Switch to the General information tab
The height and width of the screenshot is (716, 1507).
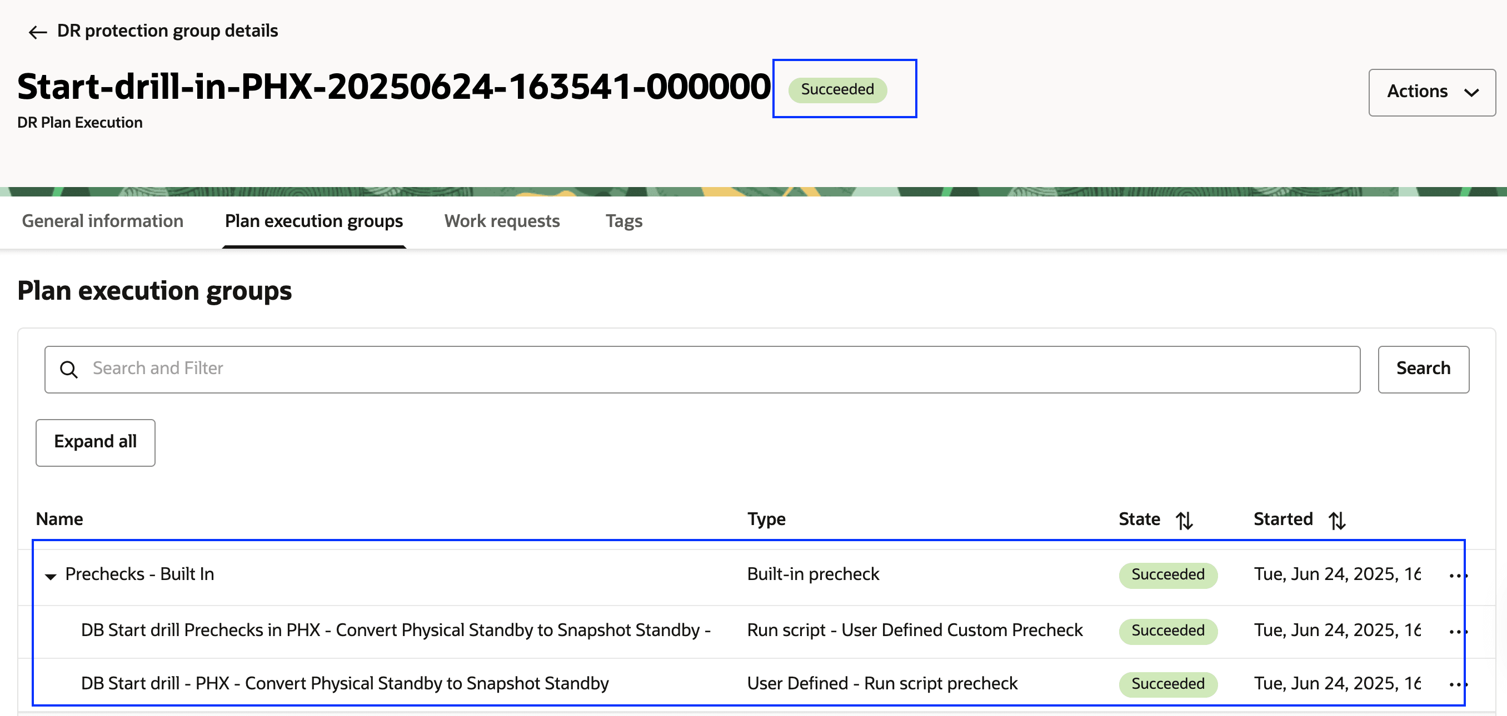102,221
